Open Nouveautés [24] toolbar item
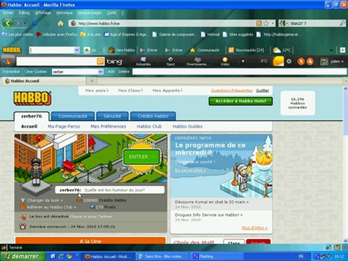The height and width of the screenshot is (261, 348). click(x=246, y=50)
